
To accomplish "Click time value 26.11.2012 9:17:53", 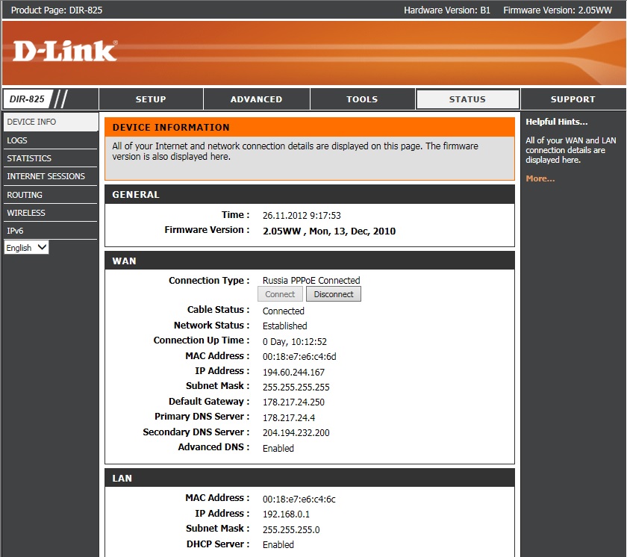I will [302, 216].
